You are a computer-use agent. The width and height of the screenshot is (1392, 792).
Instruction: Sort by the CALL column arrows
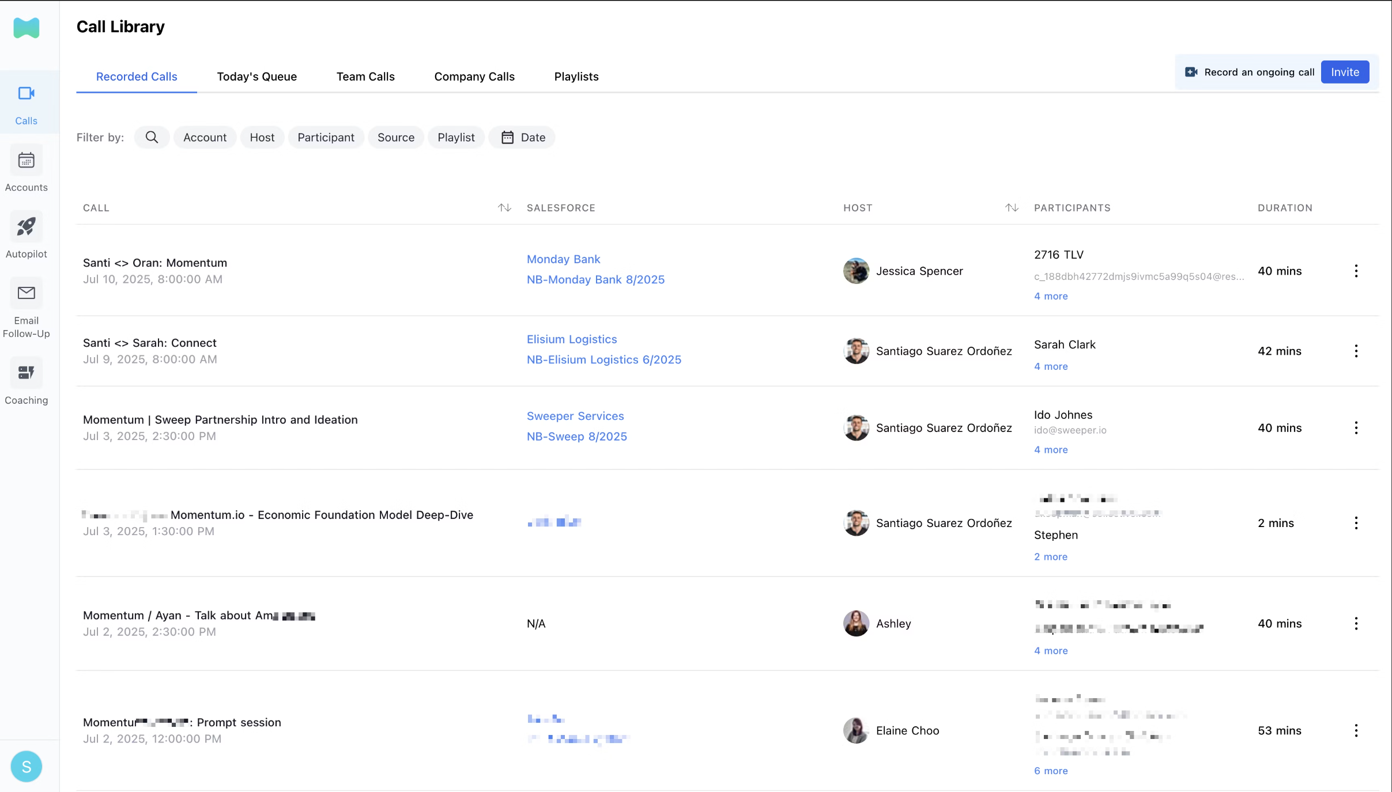pyautogui.click(x=504, y=208)
